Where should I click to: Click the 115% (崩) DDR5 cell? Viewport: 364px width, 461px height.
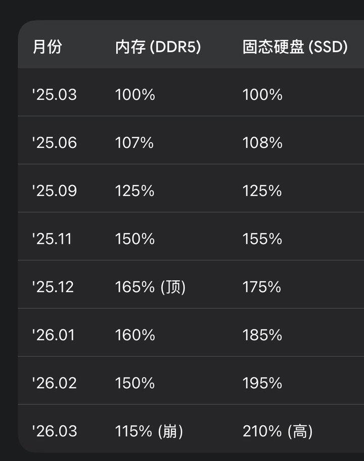pyautogui.click(x=149, y=431)
